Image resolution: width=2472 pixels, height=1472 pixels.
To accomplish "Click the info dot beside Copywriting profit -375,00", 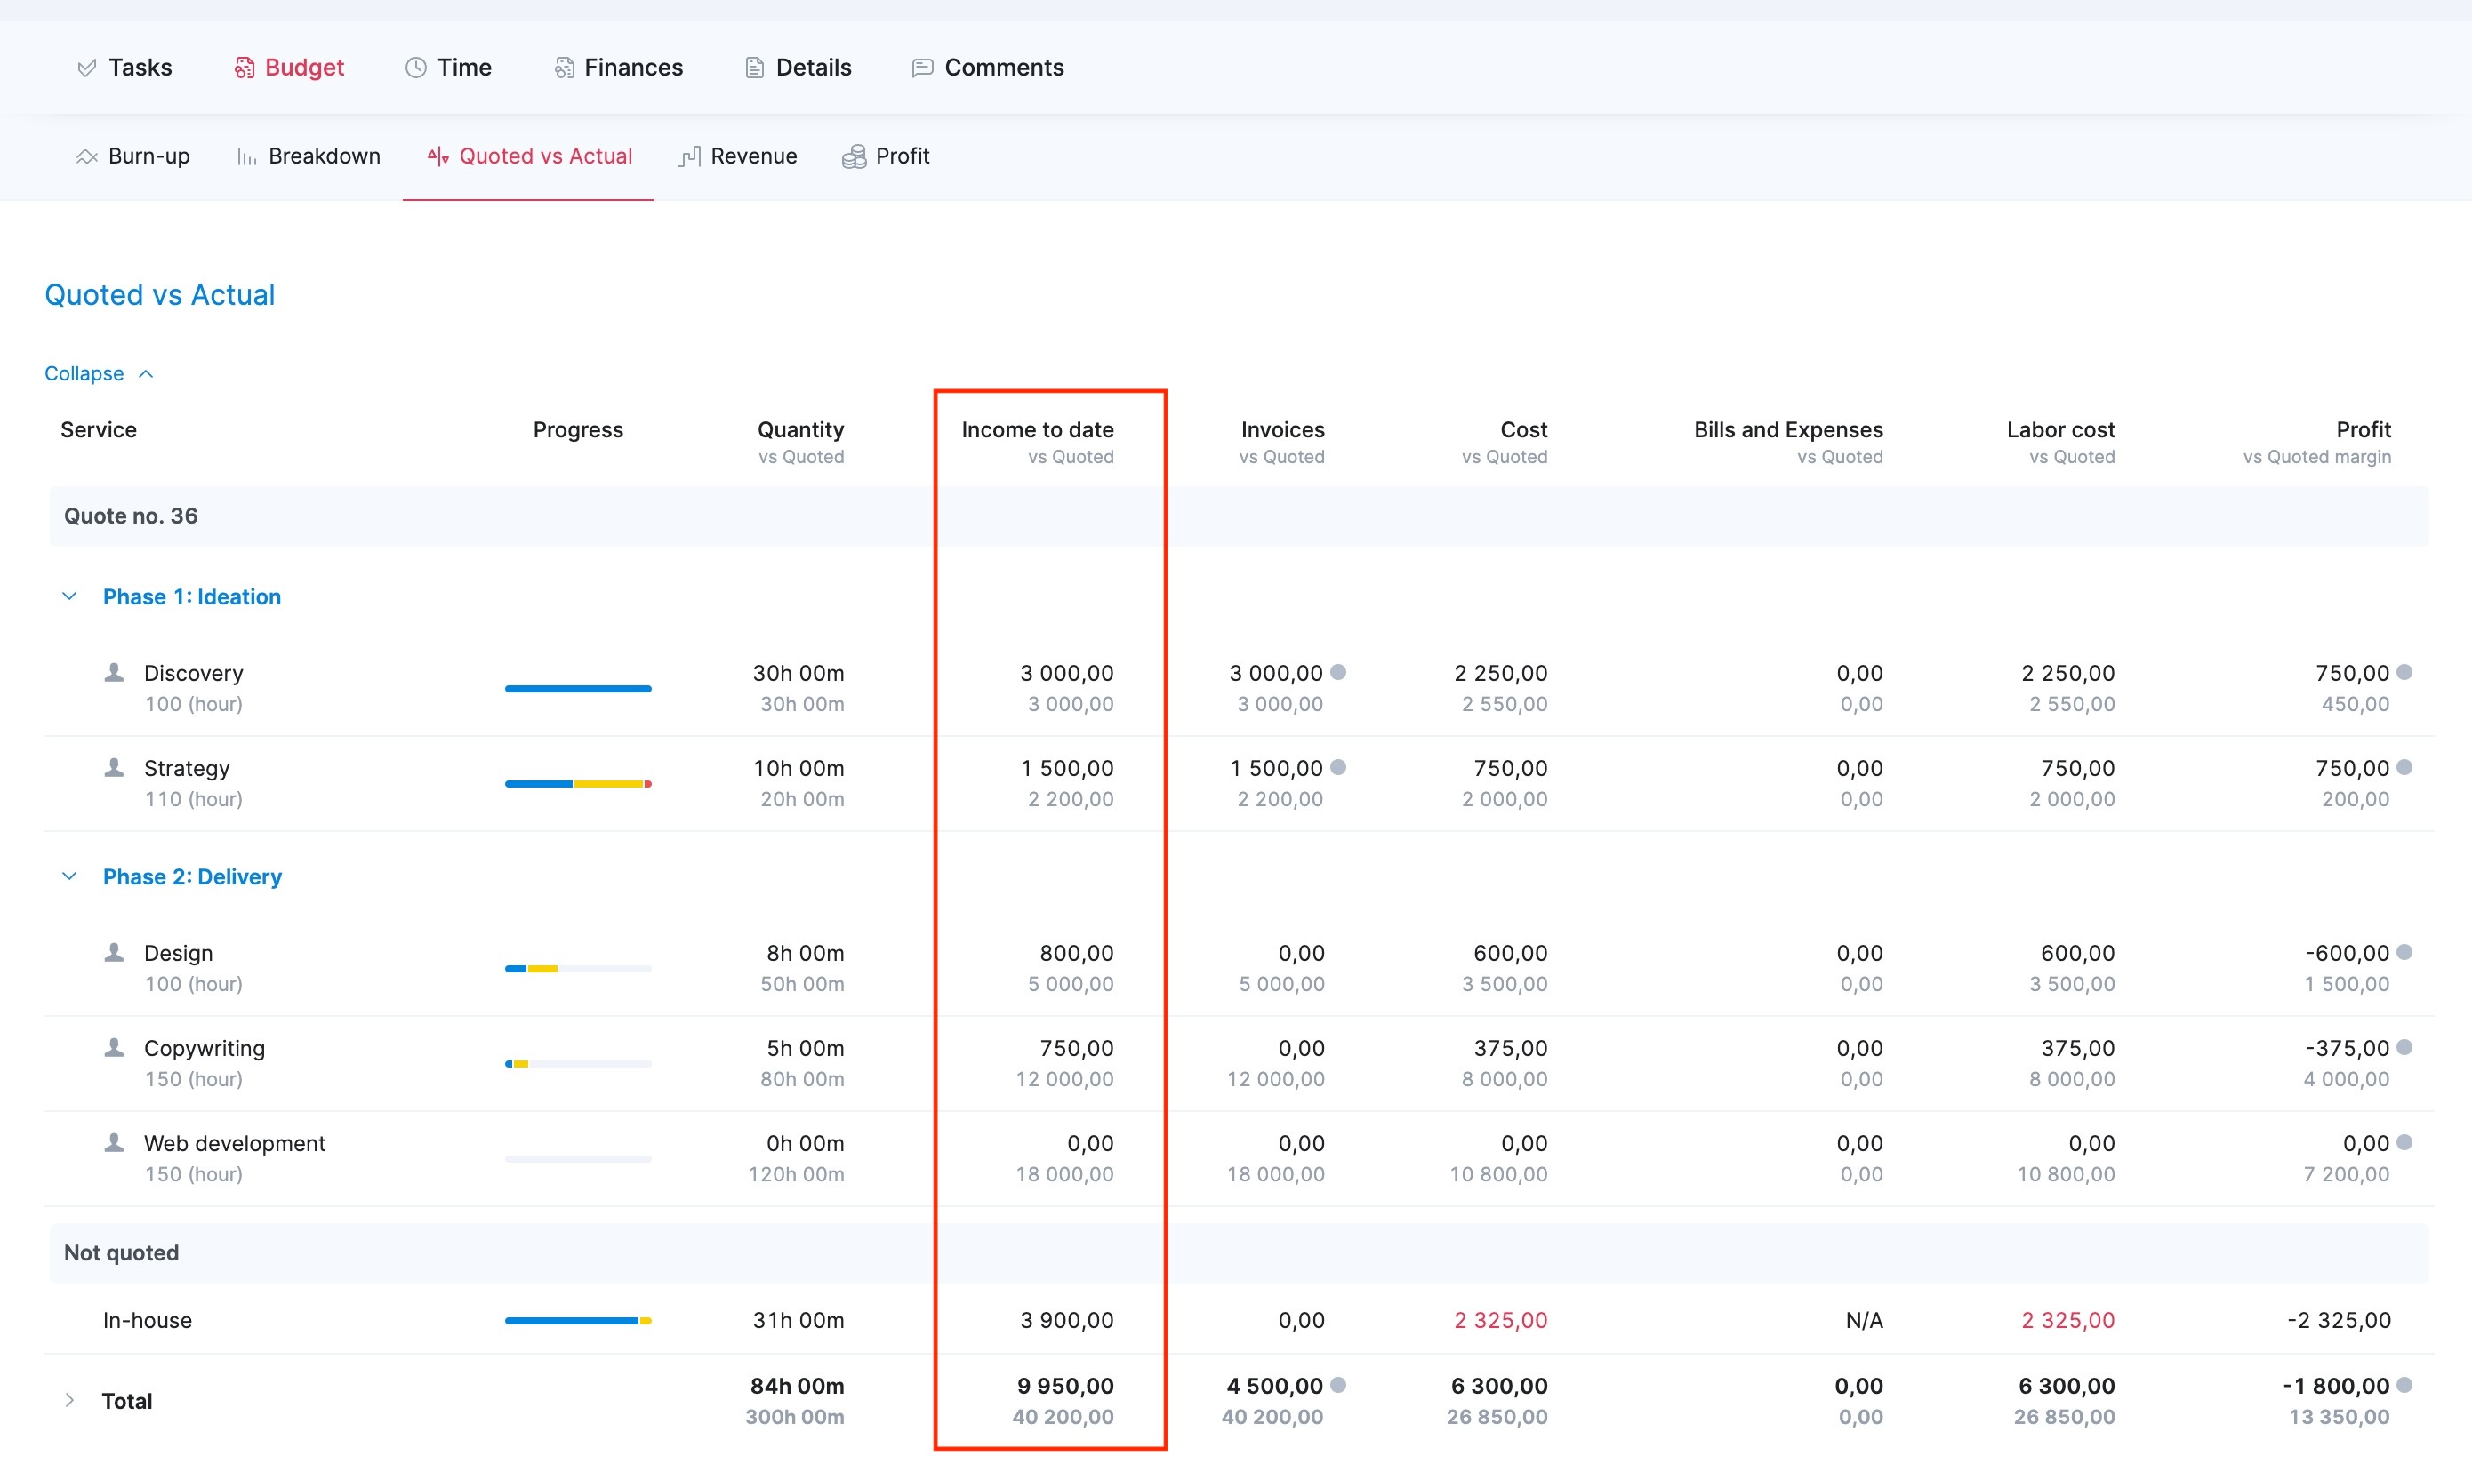I will pyautogui.click(x=2404, y=1046).
